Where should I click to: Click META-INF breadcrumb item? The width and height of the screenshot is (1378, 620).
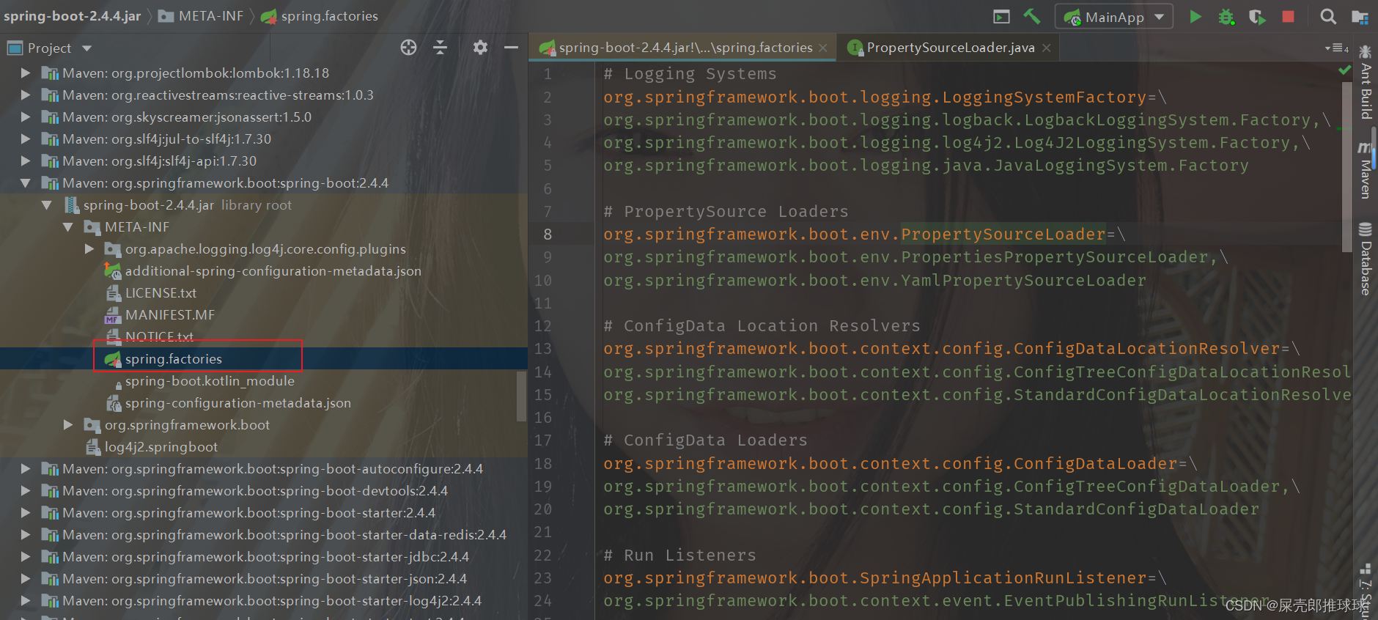click(202, 16)
